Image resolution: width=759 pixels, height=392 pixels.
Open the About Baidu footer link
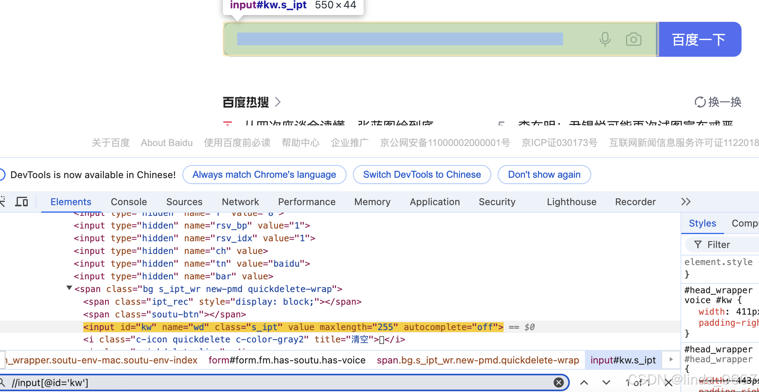pyautogui.click(x=167, y=143)
